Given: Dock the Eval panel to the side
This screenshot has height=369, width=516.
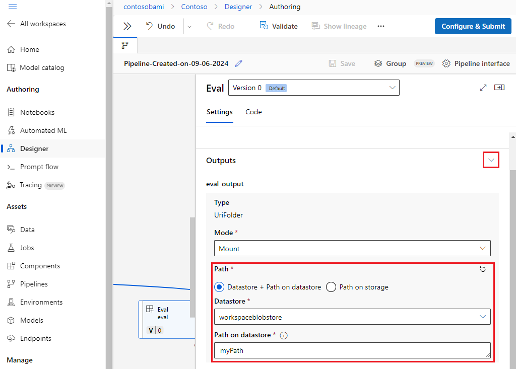Looking at the screenshot, I should click(x=499, y=88).
